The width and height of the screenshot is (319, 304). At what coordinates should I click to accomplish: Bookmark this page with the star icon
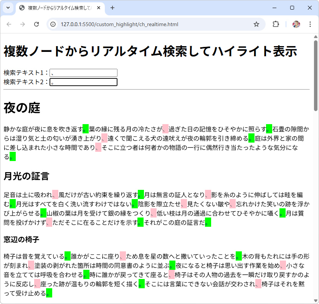pos(256,24)
